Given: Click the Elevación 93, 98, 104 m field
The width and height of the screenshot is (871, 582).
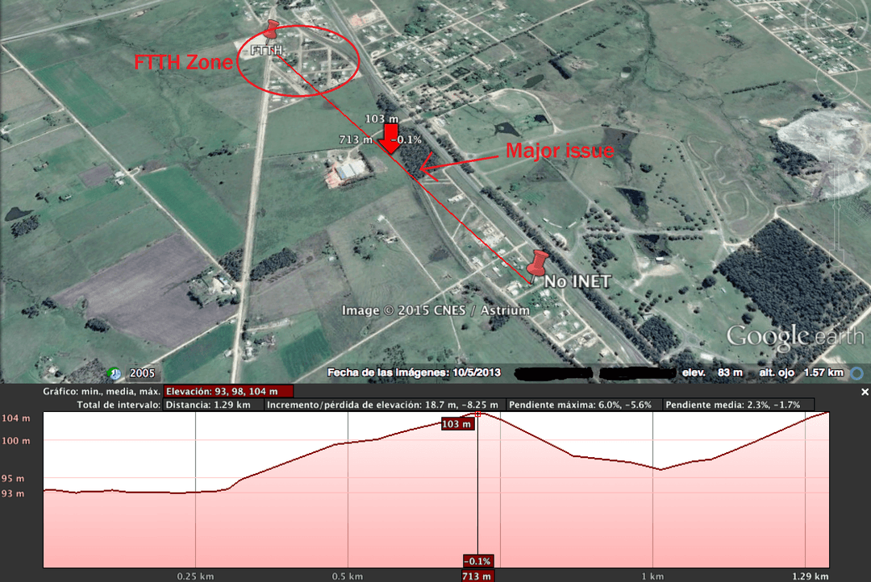Looking at the screenshot, I should 228,392.
